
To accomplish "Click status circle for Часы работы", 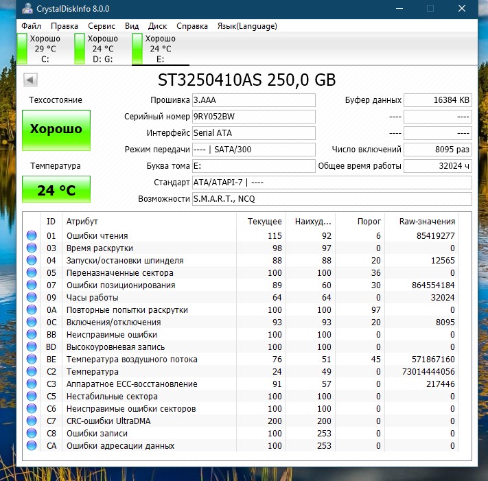I will (x=32, y=297).
